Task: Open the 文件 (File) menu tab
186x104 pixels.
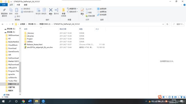Action: coord(4,5)
